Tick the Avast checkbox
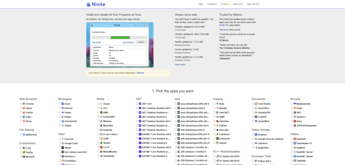The height and width of the screenshot is (165, 345). click(292, 108)
